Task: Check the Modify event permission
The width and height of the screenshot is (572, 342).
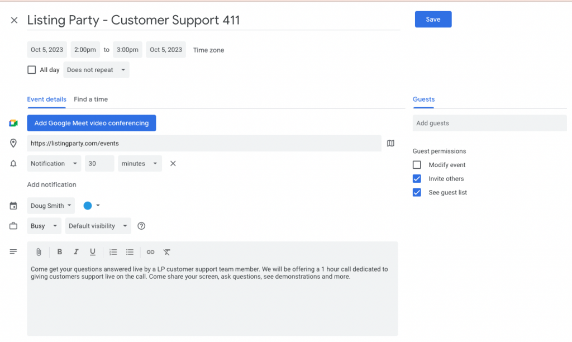Action: coord(417,165)
